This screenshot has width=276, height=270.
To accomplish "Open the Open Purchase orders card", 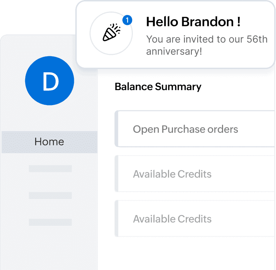I will pyautogui.click(x=185, y=129).
